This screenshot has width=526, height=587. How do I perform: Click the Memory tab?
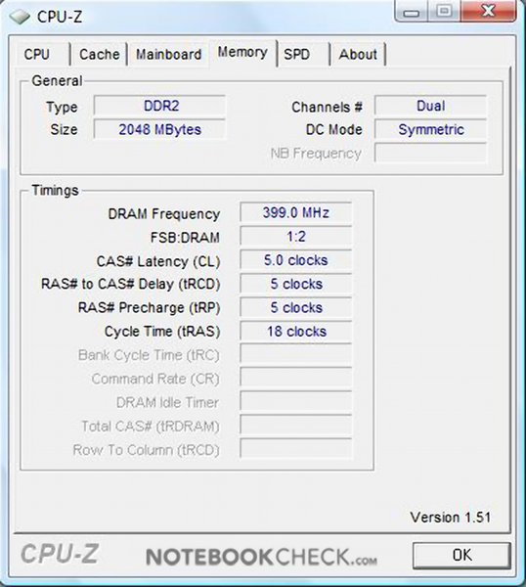(x=242, y=53)
